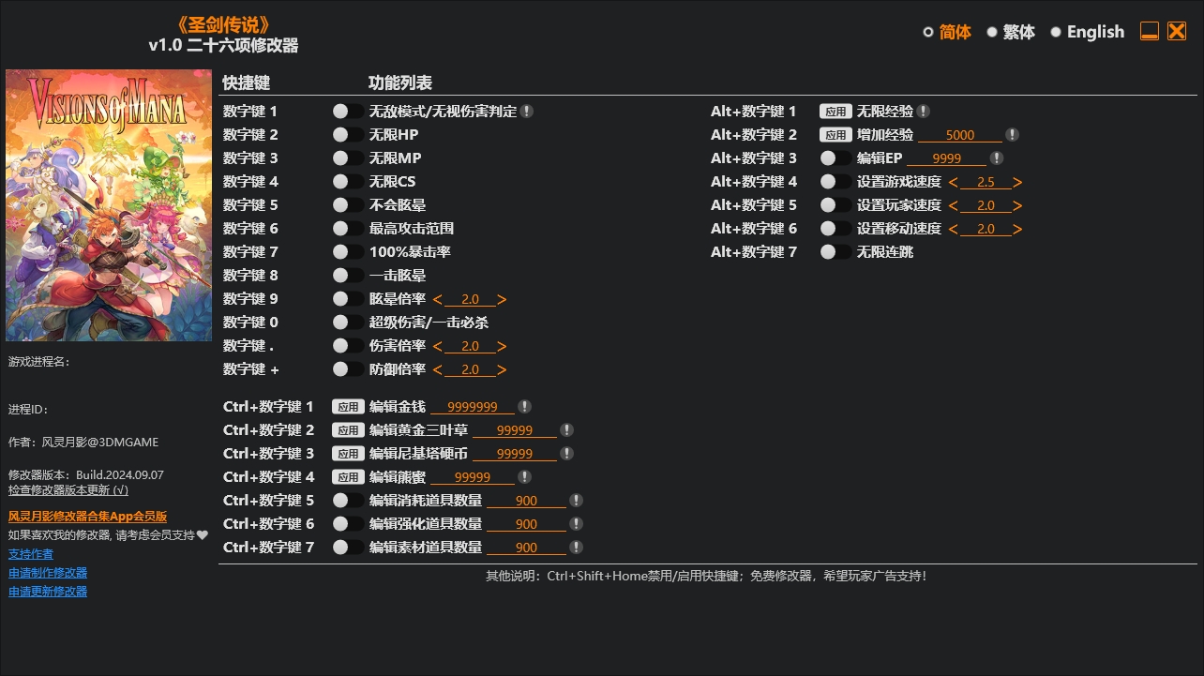Decrease 设置移动速度 with left arrow
1204x676 pixels.
point(954,230)
